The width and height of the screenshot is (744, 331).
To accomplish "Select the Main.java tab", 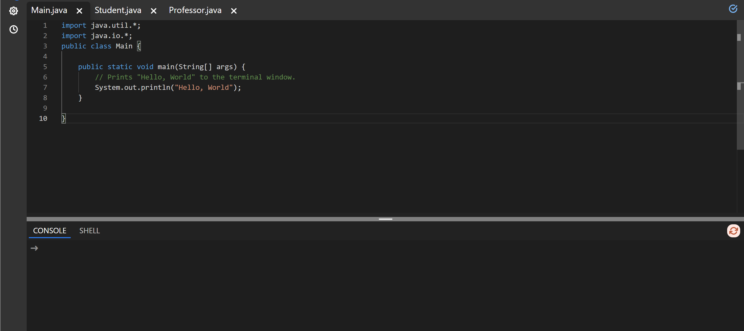I will point(49,10).
